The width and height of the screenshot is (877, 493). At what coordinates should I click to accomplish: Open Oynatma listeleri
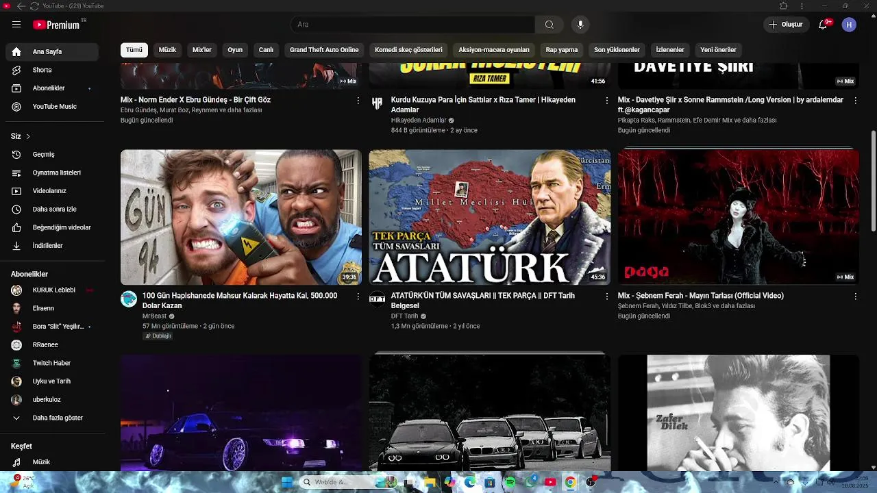click(x=52, y=173)
